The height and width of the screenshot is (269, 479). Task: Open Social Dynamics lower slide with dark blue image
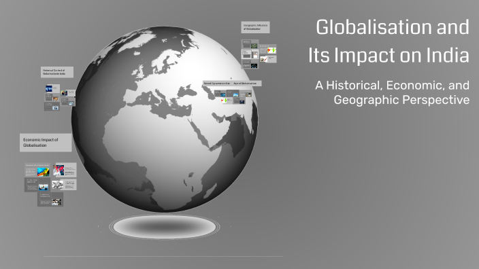(239, 101)
